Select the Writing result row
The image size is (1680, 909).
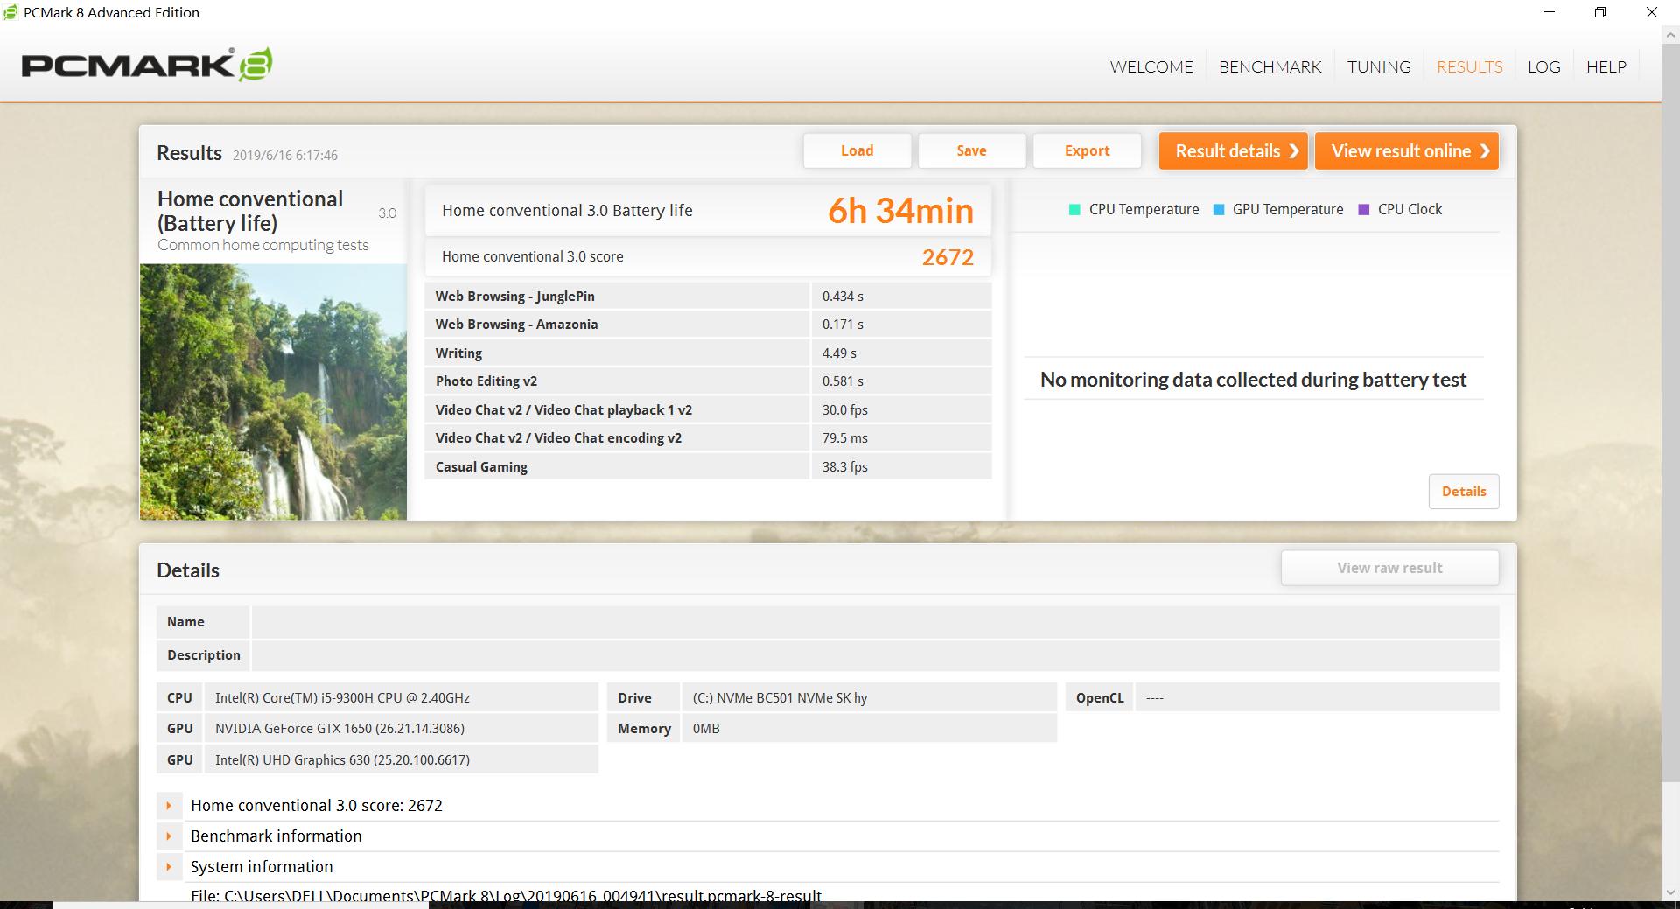click(708, 353)
